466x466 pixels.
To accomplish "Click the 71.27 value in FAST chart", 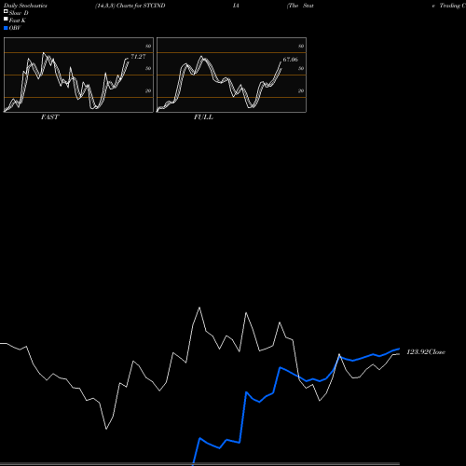I will (138, 57).
